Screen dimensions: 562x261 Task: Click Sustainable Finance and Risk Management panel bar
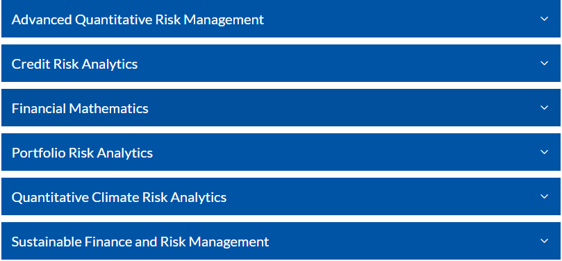(281, 241)
